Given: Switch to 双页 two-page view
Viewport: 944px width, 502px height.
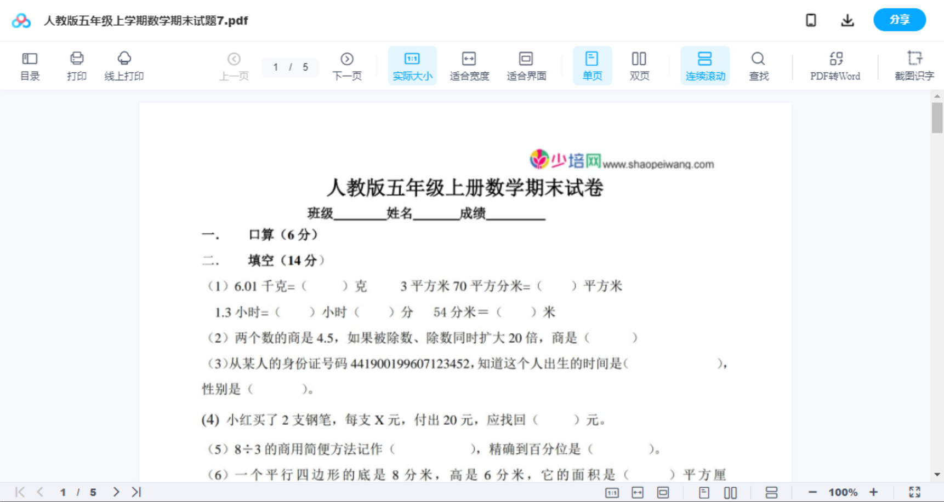Looking at the screenshot, I should [x=639, y=65].
